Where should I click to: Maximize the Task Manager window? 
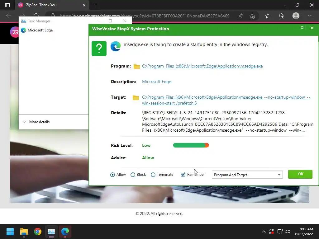(x=110, y=21)
